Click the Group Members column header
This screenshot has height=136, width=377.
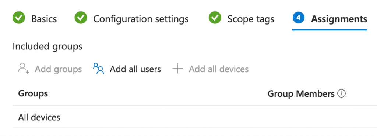[x=301, y=93]
